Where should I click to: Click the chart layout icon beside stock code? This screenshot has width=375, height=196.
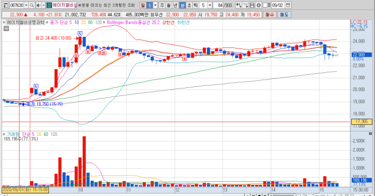(x=6, y=5)
